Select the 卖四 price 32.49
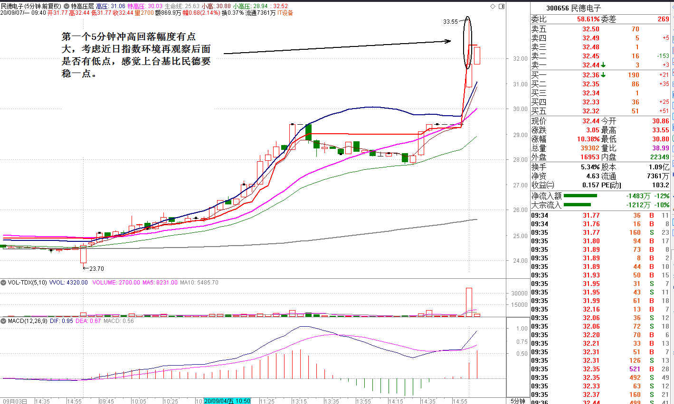Viewport: 674px width, 404px height. point(591,38)
